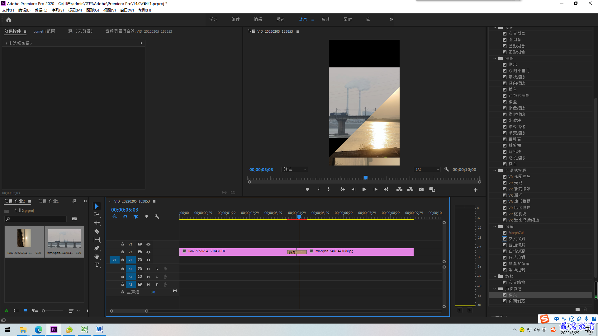This screenshot has width=598, height=336.
Task: Select the Type tool
Action: click(x=97, y=265)
